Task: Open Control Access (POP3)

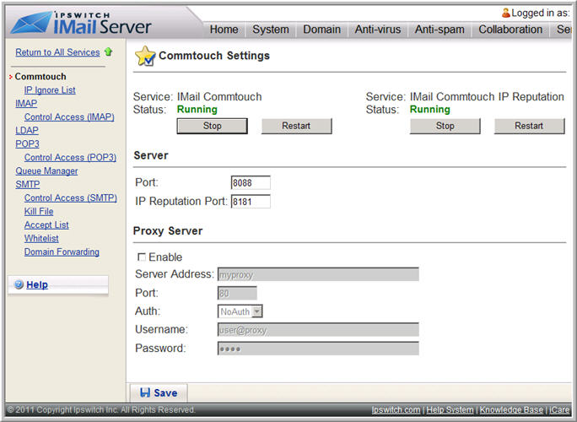Action: pyautogui.click(x=70, y=158)
